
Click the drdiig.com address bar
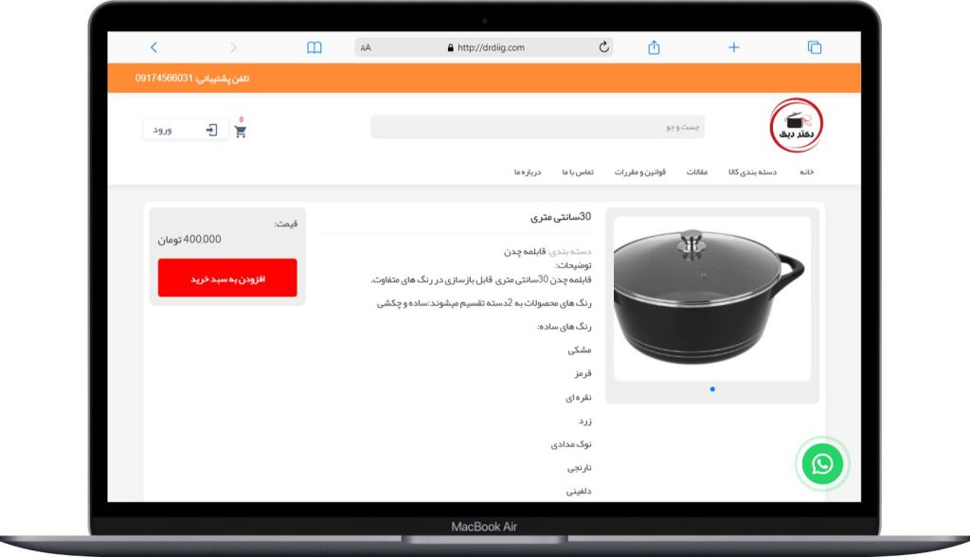pos(484,47)
